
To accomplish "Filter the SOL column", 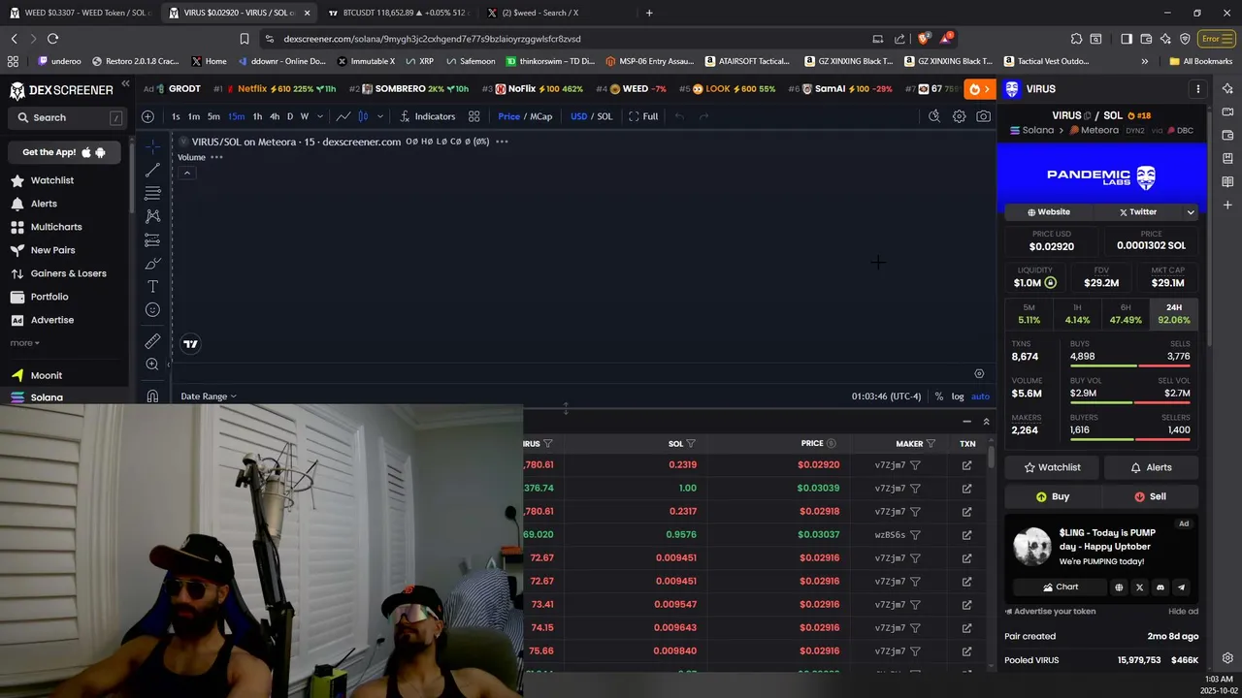I will click(x=691, y=444).
